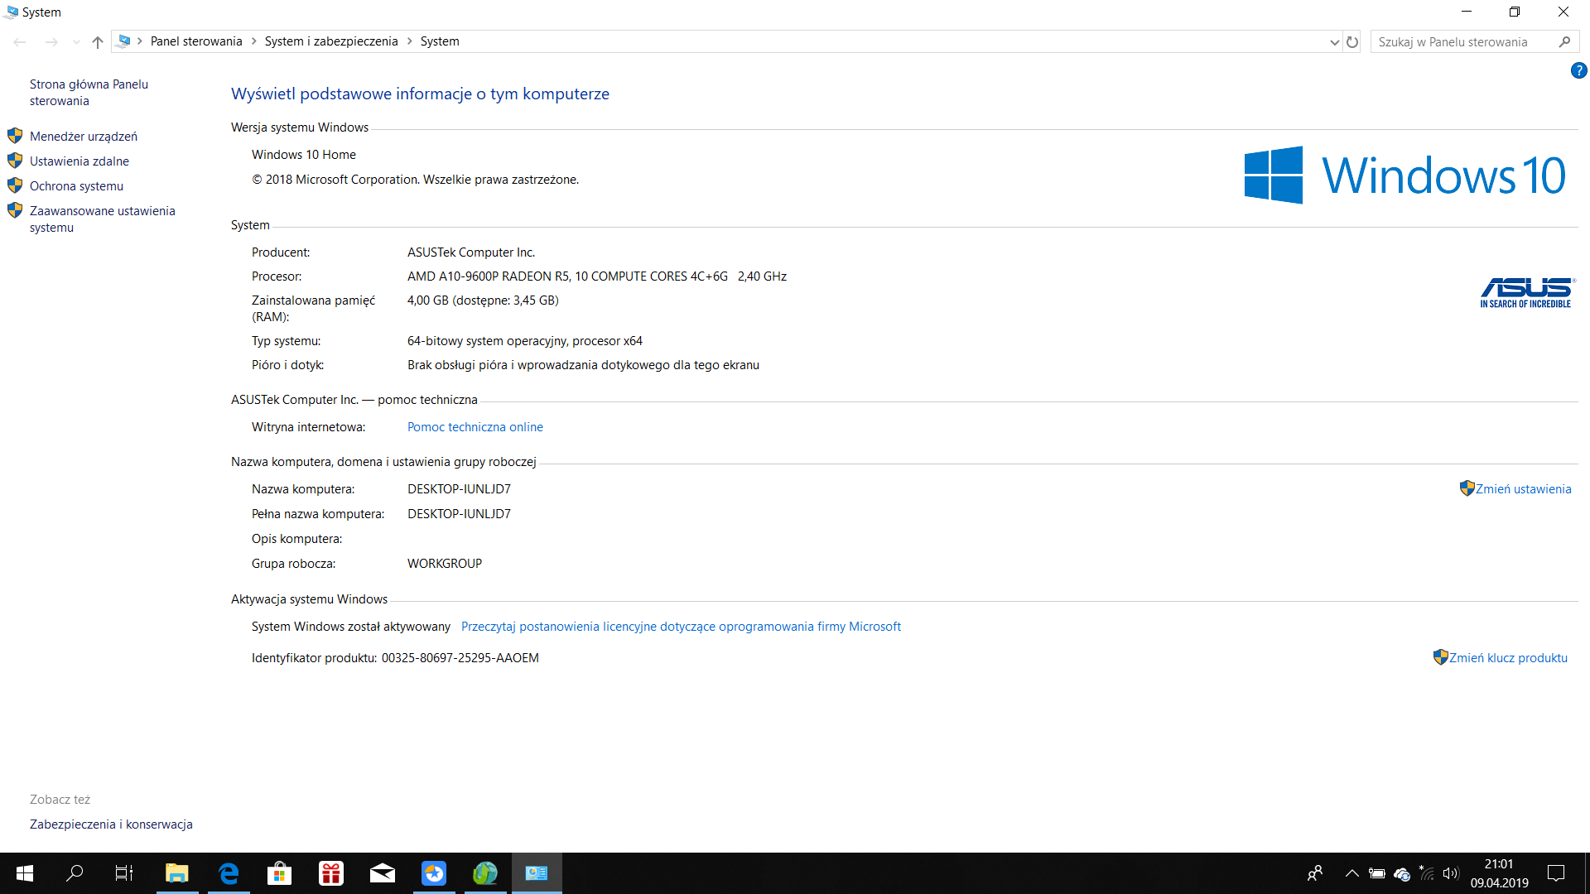Open People icon in system tray
1590x894 pixels.
coord(1315,873)
